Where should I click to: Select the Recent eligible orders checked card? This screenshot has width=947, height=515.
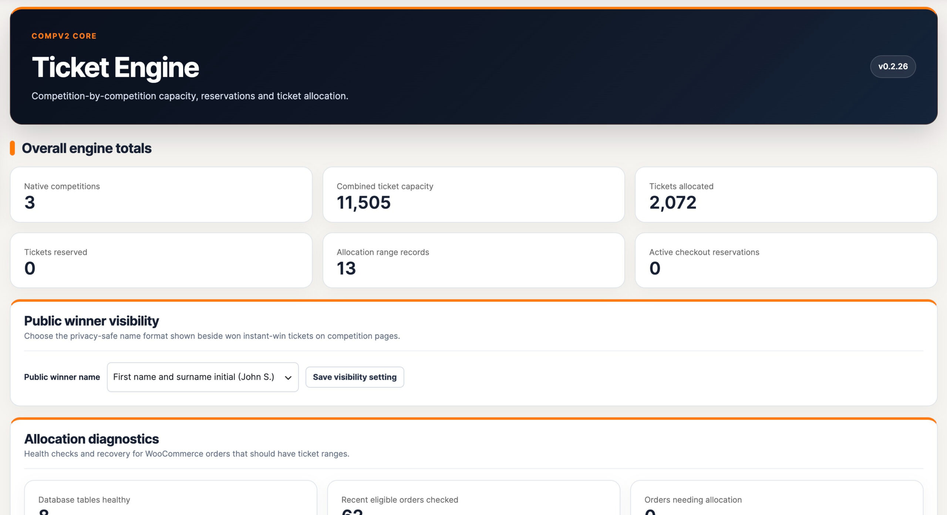[473, 498]
